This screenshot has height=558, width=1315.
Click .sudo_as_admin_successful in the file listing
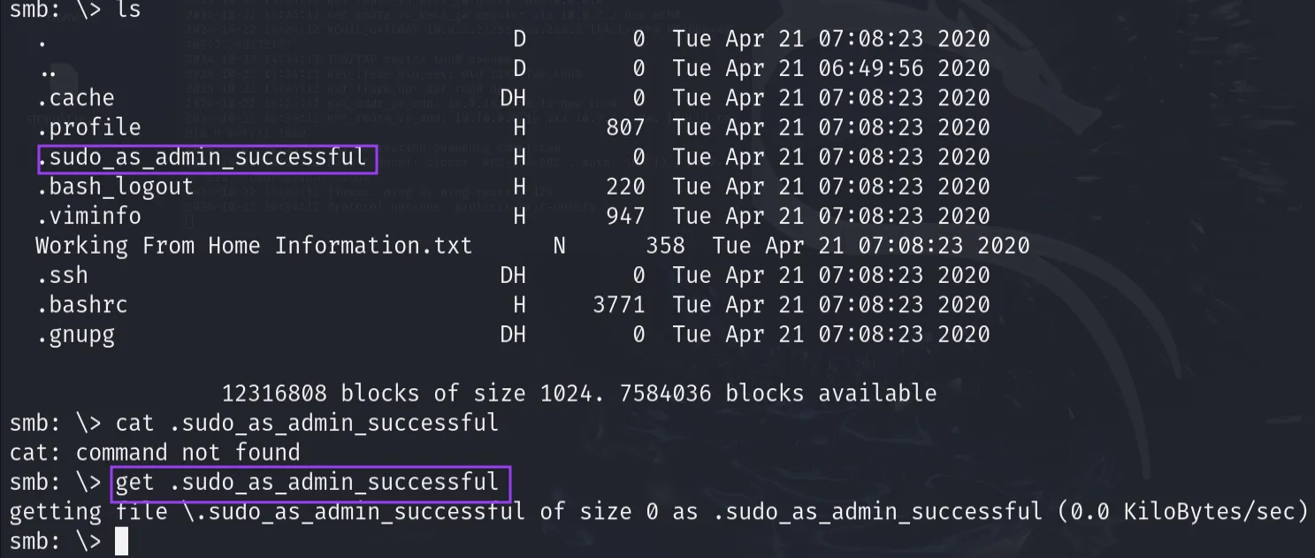(x=203, y=157)
